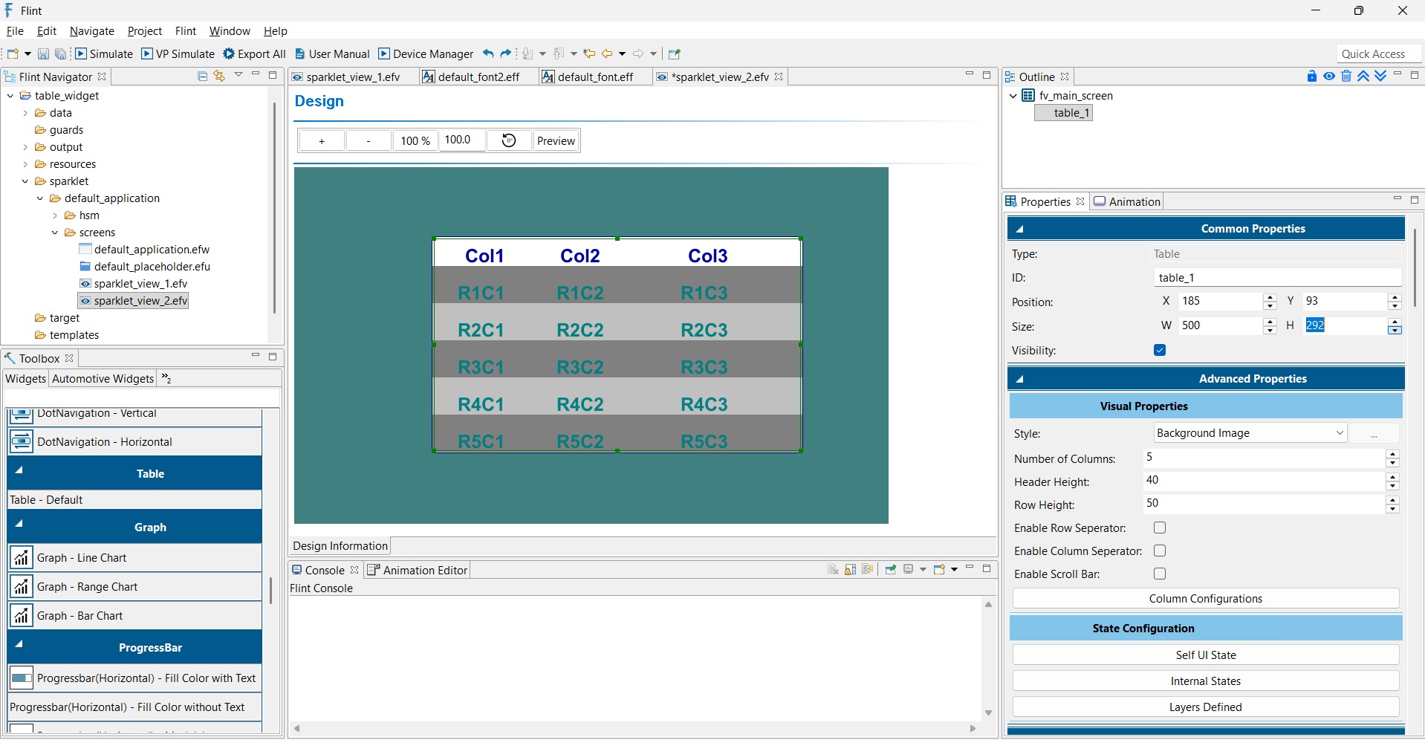Open the Project menu
Screen dimensions: 1425x740
145,31
